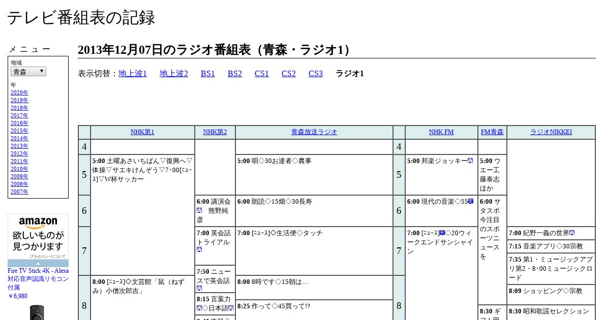
Task: Click the mark icon in NHK FM 7:00 ニュース
Action: point(442,233)
